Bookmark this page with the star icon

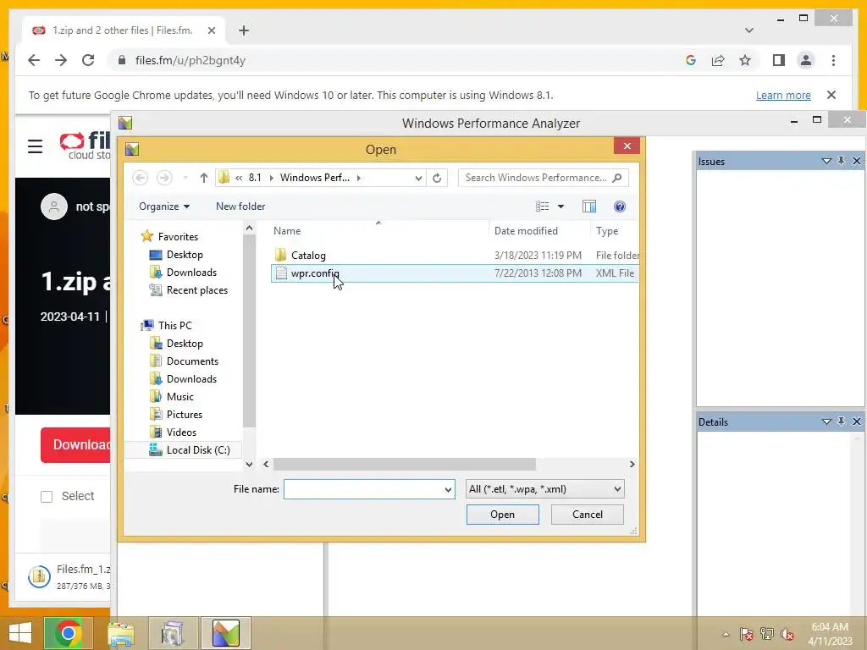point(745,60)
